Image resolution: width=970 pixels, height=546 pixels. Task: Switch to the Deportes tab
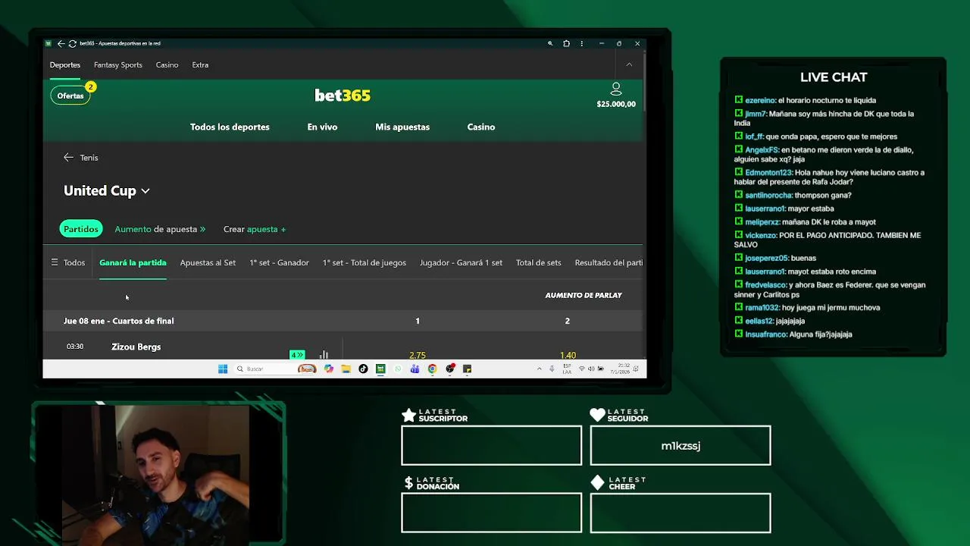[65, 64]
